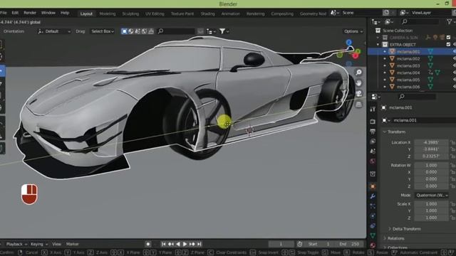Open the outliner filter funnel icon
The height and width of the screenshot is (256, 456).
click(x=450, y=22)
